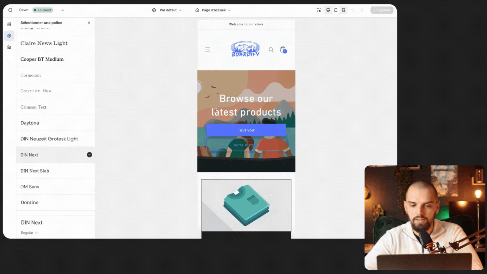Open hamburger menu in store preview
The width and height of the screenshot is (487, 274).
(208, 50)
